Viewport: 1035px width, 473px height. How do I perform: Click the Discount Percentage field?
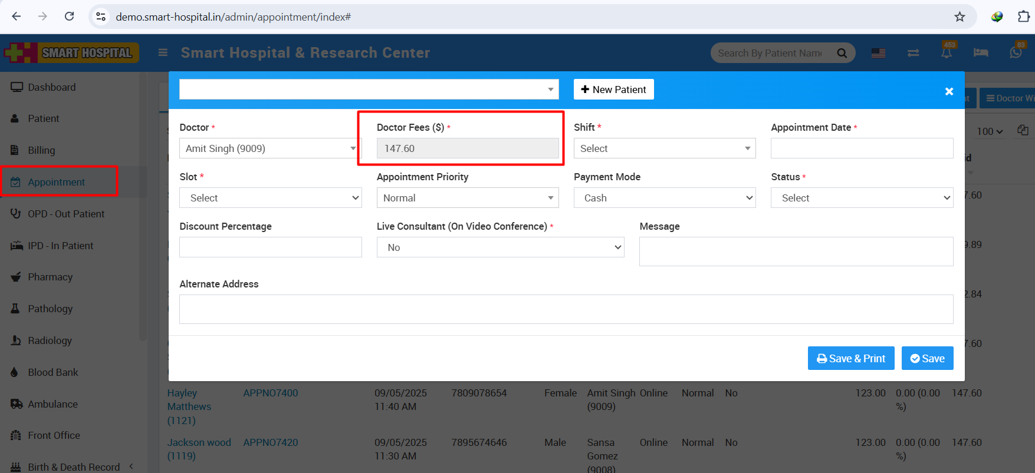(270, 247)
